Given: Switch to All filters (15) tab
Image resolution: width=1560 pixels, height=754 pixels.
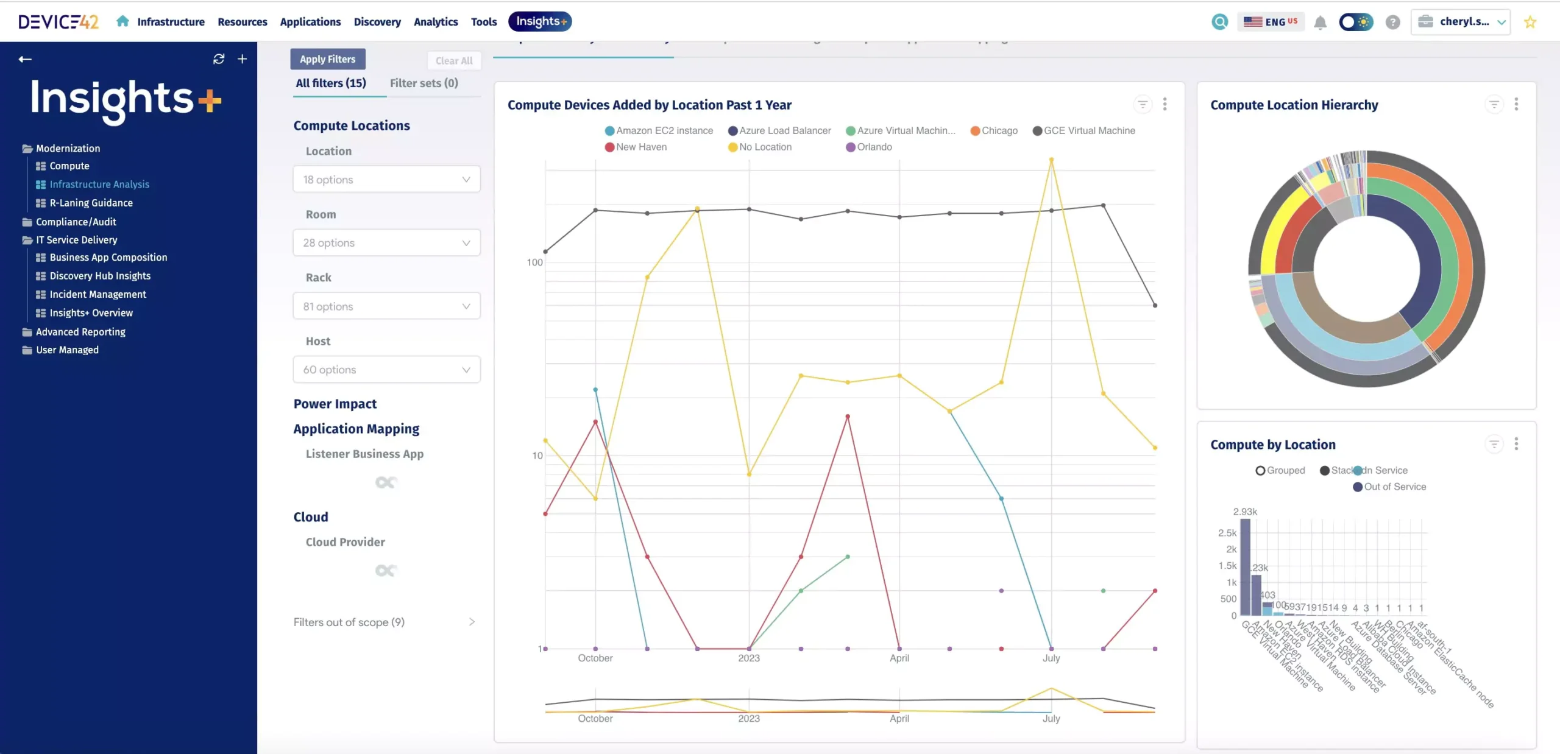Looking at the screenshot, I should (x=331, y=83).
